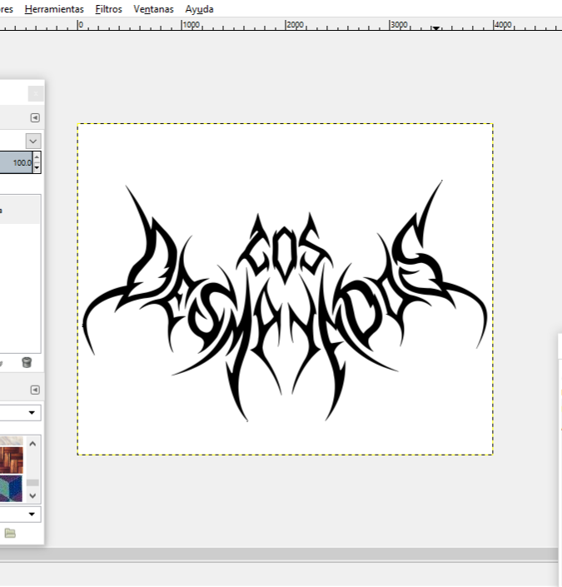Select the highlighted layer row in list
This screenshot has width=562, height=587.
point(20,210)
